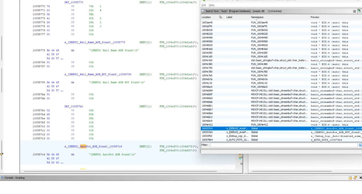Follow XREF FUN_1004cd70:1004d18a(*) in listing
Image resolution: width=362 pixels, height=194 pixels.
[x=178, y=2]
